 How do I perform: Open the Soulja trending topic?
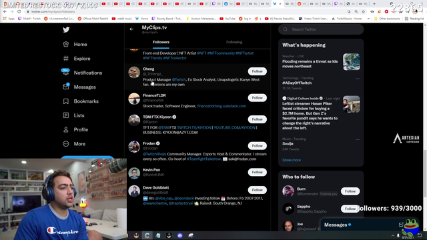tap(288, 144)
